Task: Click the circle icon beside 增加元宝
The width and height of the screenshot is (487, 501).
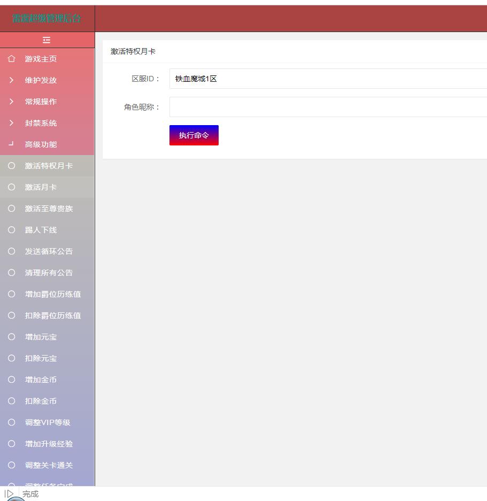Action: [12, 337]
